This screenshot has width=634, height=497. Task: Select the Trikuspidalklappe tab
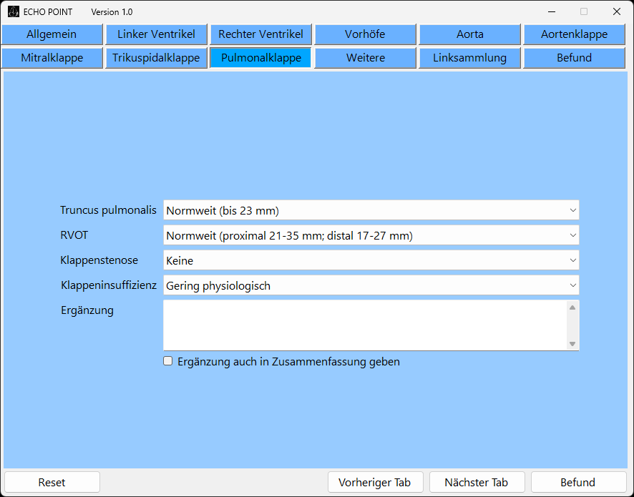[156, 58]
